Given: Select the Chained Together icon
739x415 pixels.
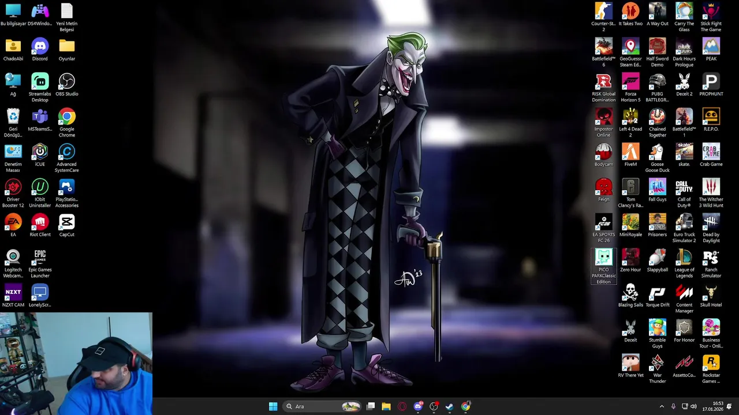Looking at the screenshot, I should [657, 123].
